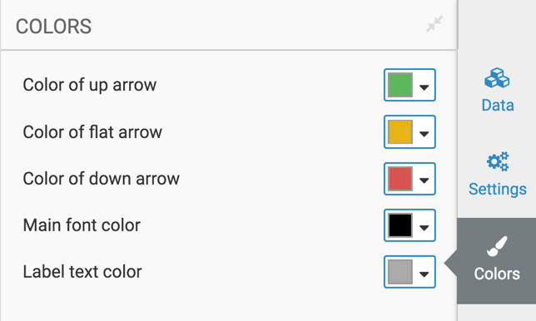Click the 'Label text color' label
The image size is (536, 321).
[82, 272]
